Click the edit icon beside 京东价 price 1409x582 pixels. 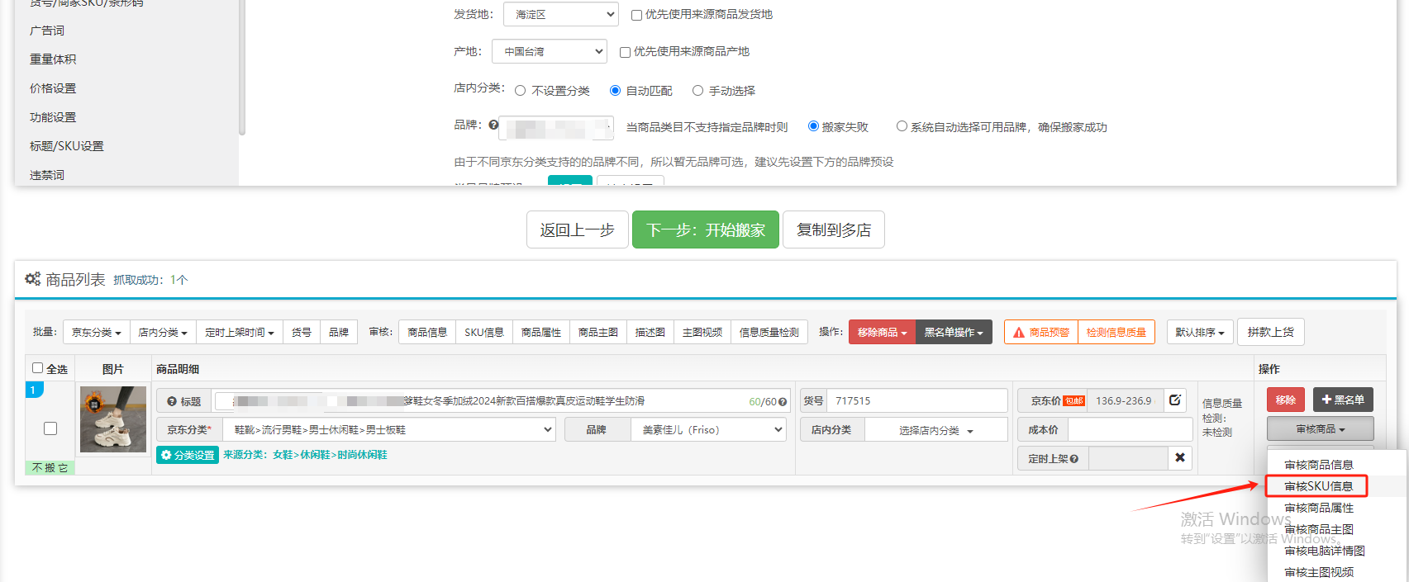click(1174, 400)
